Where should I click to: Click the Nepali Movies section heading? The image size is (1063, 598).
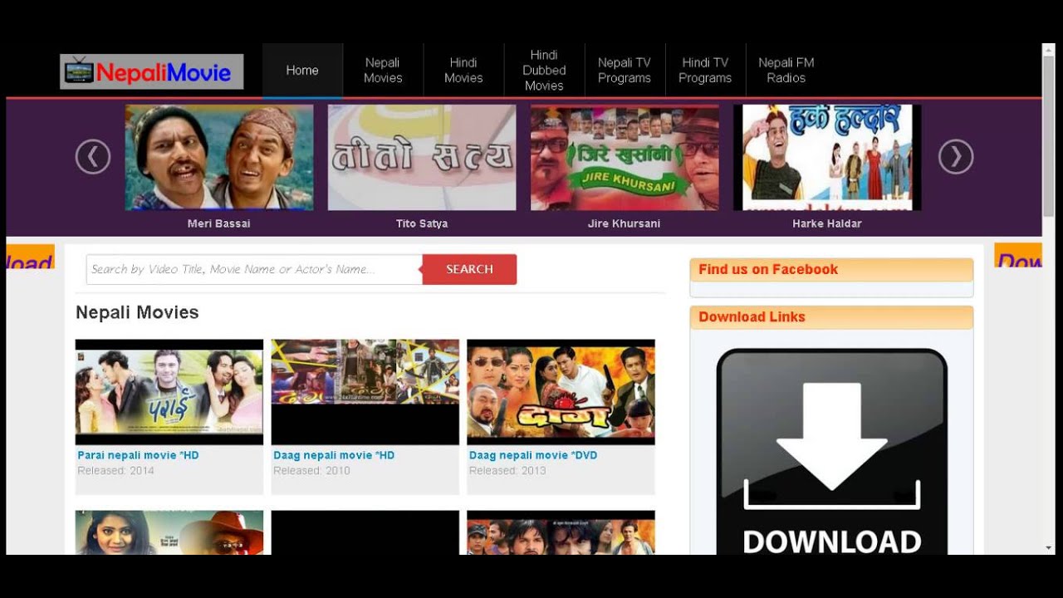point(137,312)
